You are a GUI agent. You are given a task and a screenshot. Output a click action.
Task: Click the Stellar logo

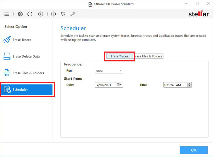tap(198, 14)
